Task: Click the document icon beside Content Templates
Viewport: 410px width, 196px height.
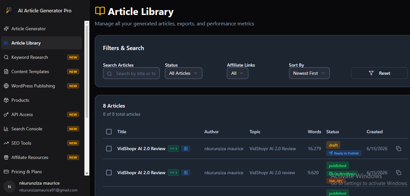Action: coord(6,72)
